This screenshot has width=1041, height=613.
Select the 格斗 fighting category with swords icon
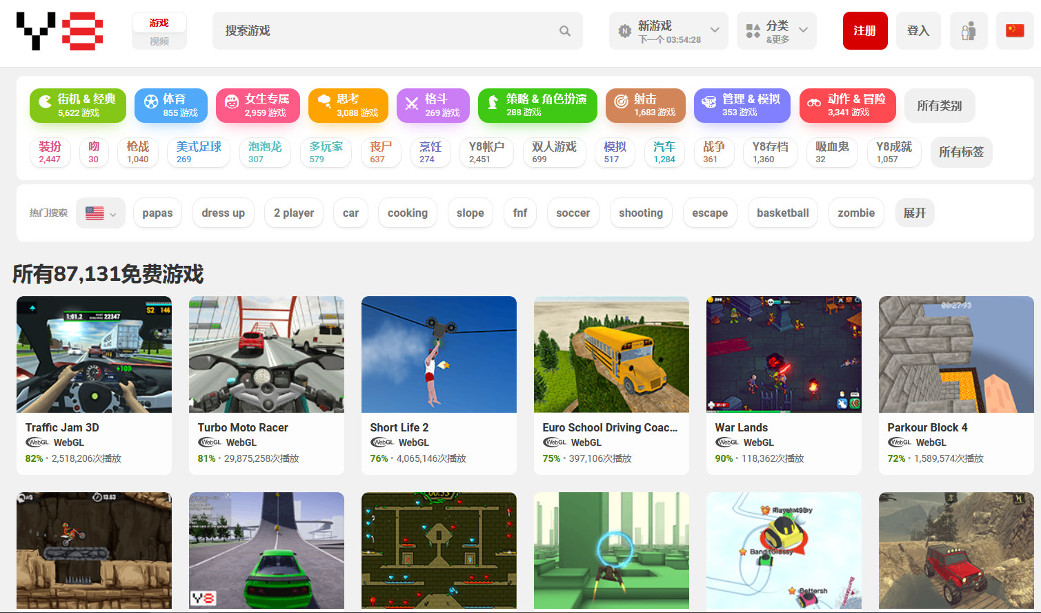coord(433,106)
